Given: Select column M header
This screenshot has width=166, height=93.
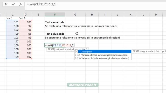Looking at the screenshot, I should click(x=156, y=14).
